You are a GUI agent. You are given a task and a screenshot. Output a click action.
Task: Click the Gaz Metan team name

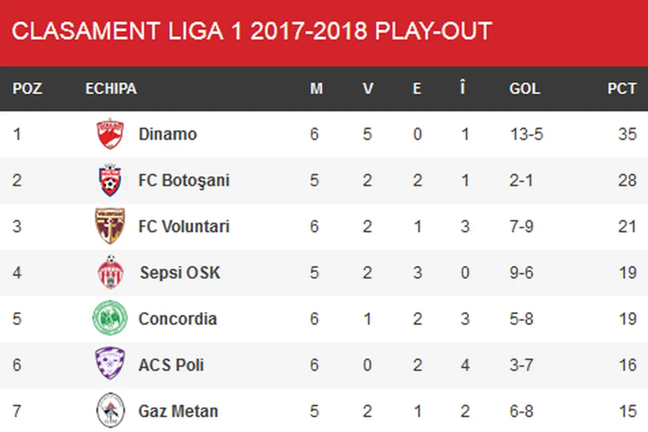tap(178, 411)
